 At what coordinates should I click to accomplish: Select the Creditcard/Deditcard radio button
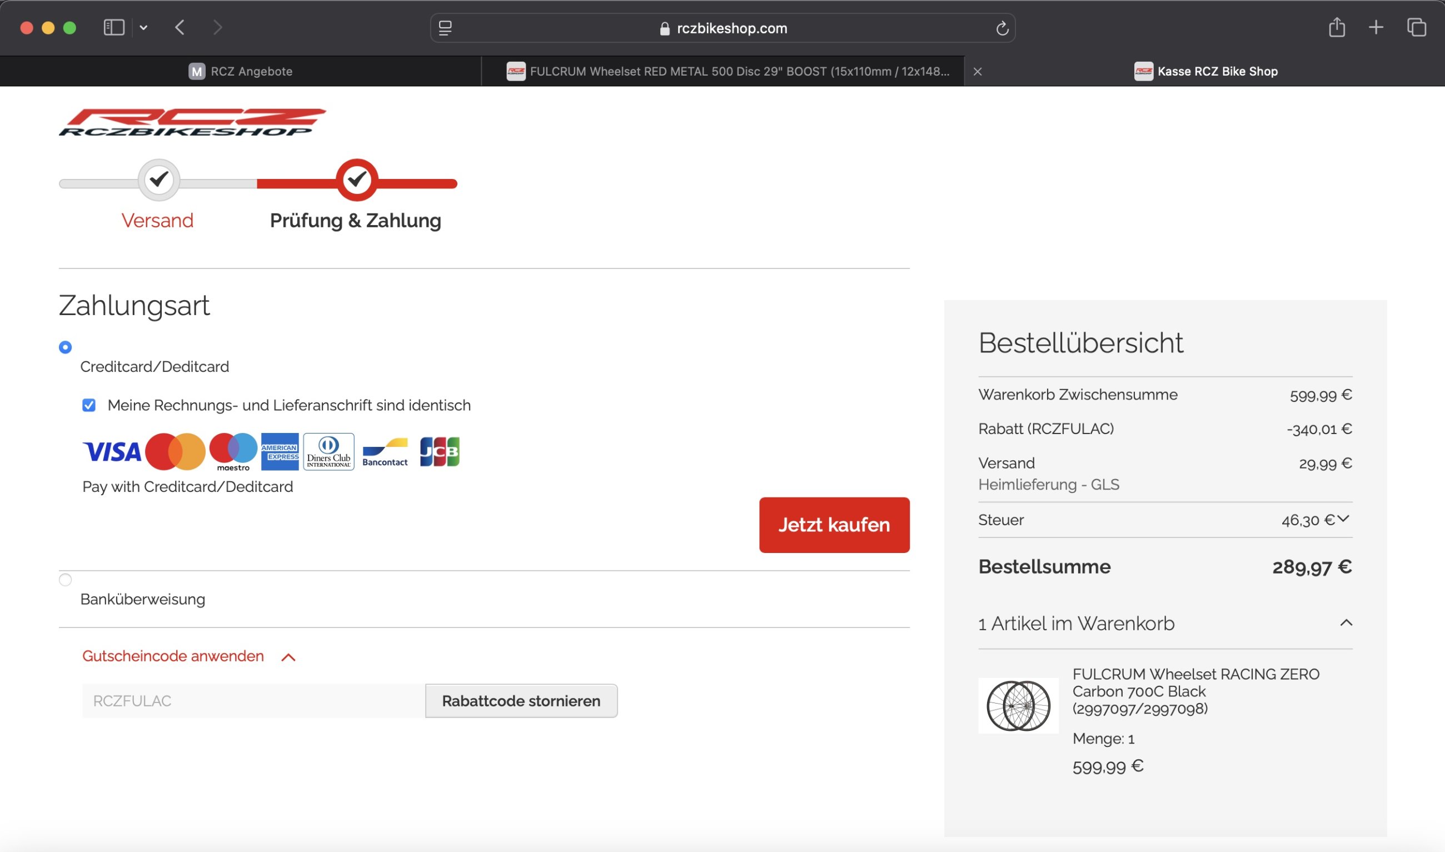pos(66,347)
